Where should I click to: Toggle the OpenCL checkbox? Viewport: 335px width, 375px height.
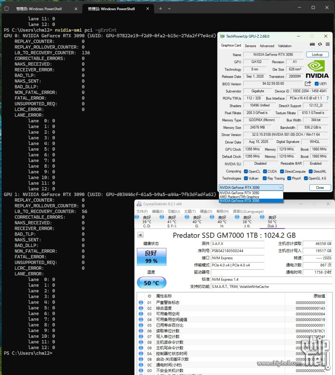pyautogui.click(x=246, y=172)
